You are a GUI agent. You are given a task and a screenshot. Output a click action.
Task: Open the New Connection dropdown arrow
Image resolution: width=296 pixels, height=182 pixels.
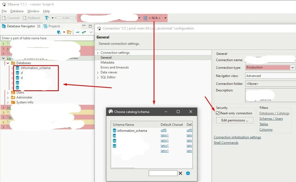point(64,32)
